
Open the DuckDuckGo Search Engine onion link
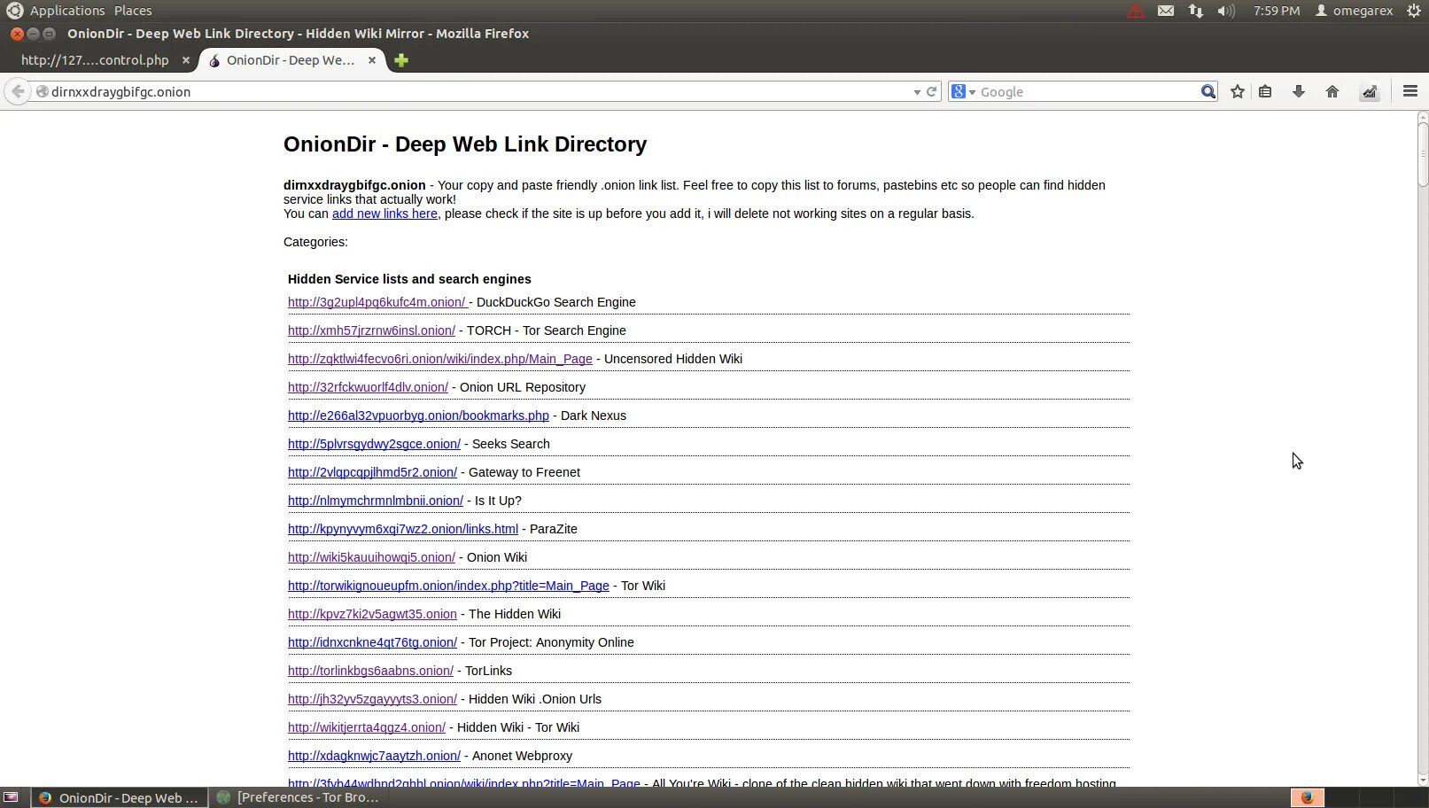pos(377,302)
